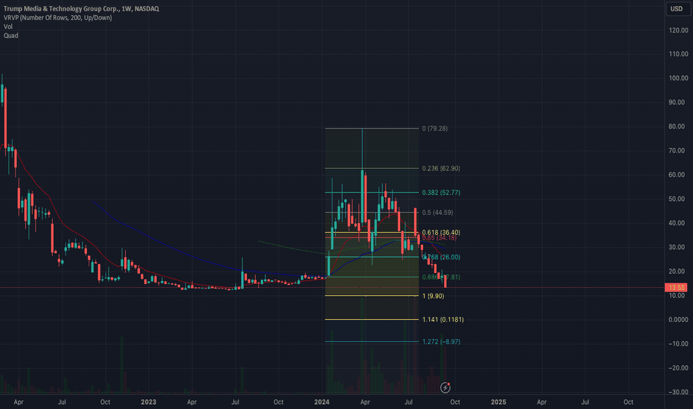Select Fibonacci level 1.272 (-8.97) label

(441, 342)
